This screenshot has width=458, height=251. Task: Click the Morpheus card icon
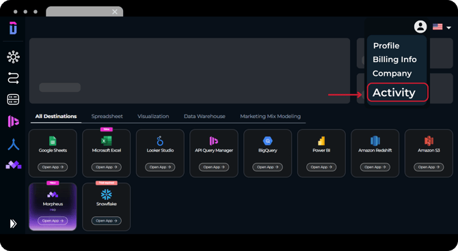point(53,194)
